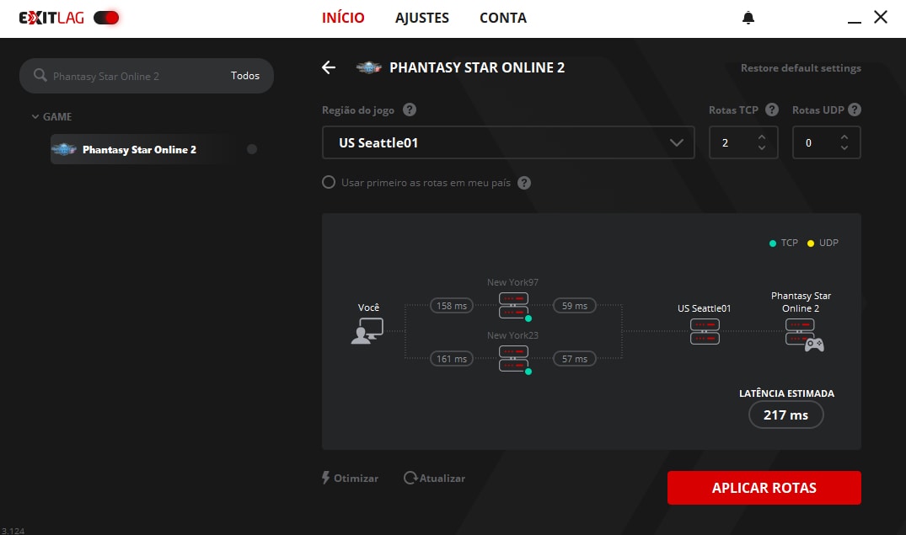The height and width of the screenshot is (535, 906).
Task: Click help icon beside Rotas UDP
Action: tap(855, 110)
